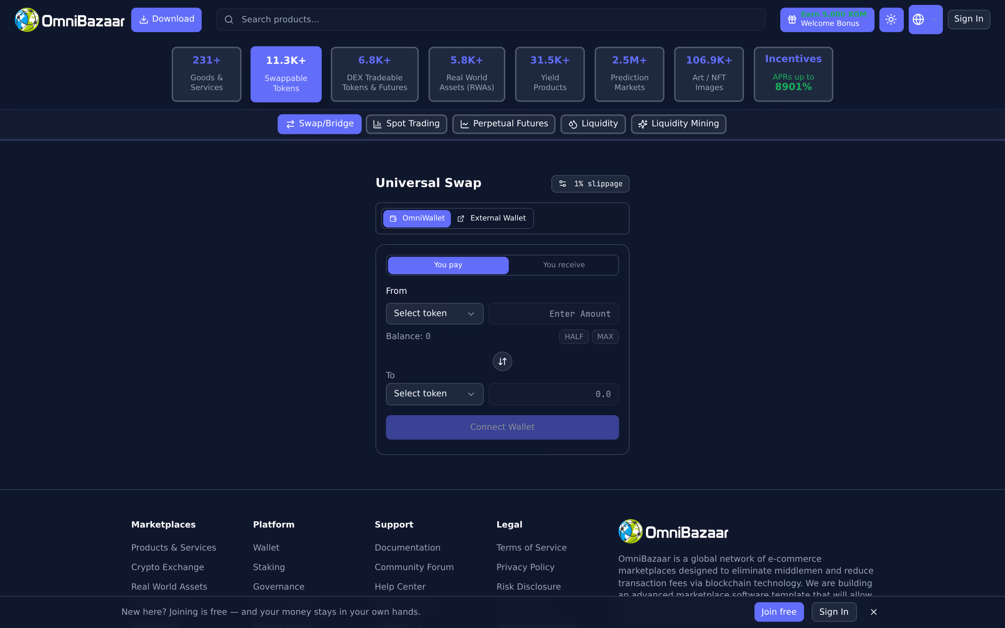Open the To Select token dropdown

(x=434, y=394)
